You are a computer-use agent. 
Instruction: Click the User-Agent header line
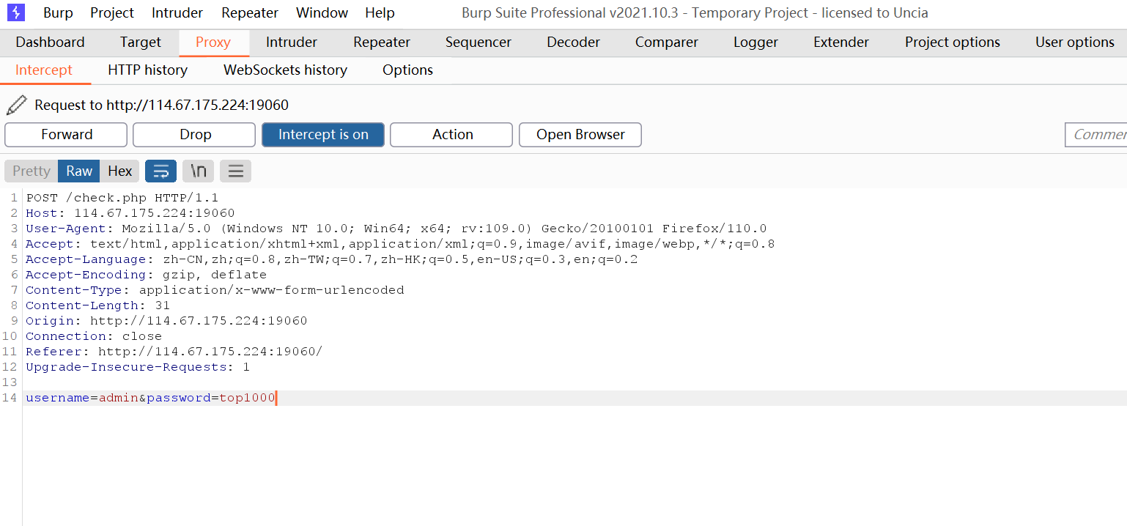tap(396, 229)
